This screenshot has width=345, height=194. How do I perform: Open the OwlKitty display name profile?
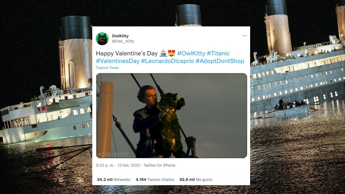(x=120, y=36)
